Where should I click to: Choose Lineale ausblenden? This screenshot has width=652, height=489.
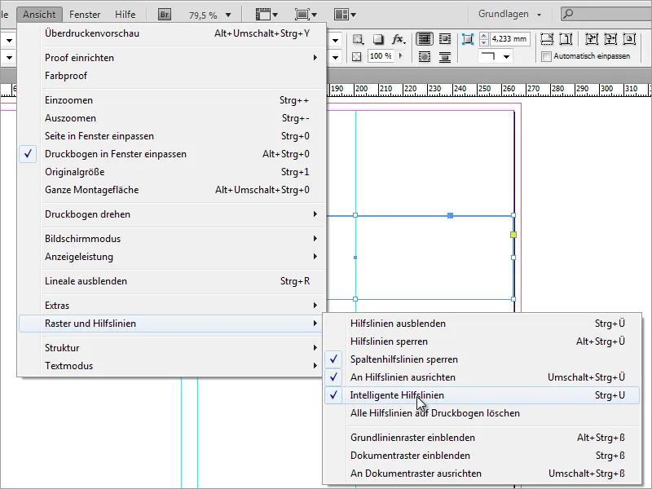(x=172, y=281)
